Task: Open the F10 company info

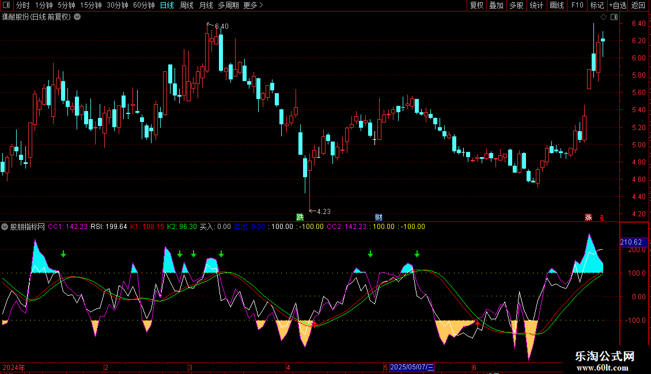Action: click(x=577, y=5)
